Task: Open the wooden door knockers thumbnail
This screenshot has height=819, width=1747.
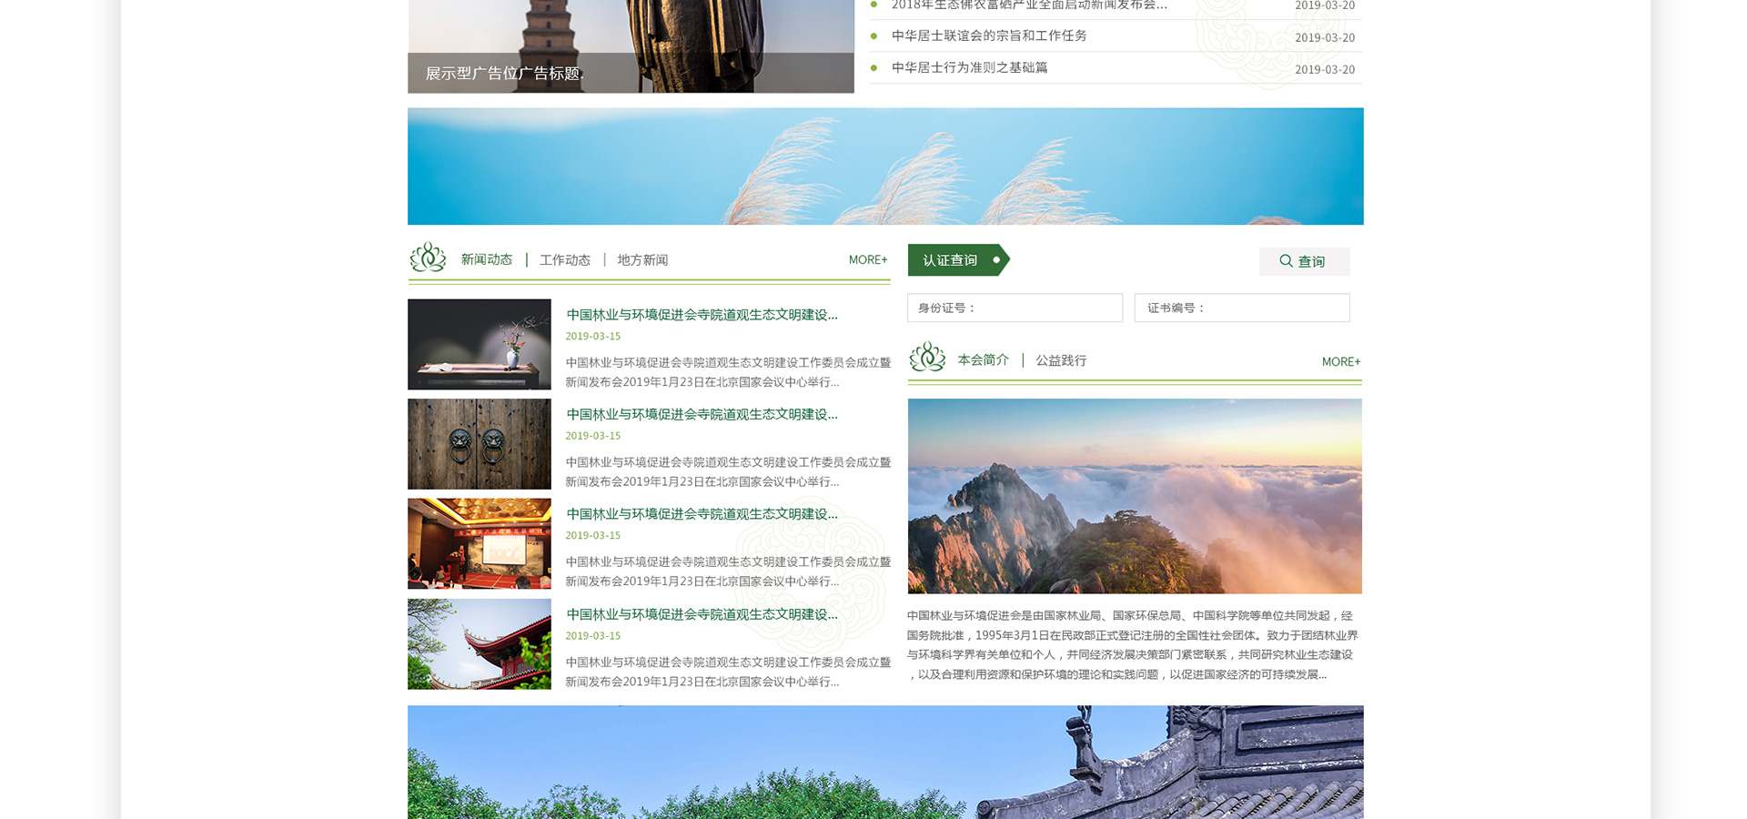Action: point(480,444)
